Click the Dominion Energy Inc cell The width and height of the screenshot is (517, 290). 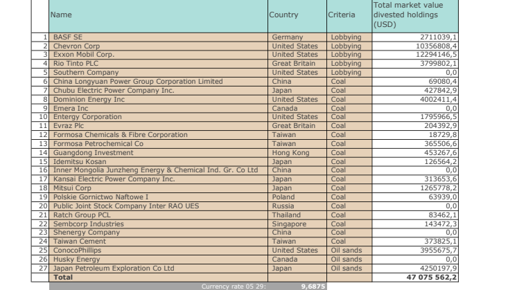[x=158, y=100]
